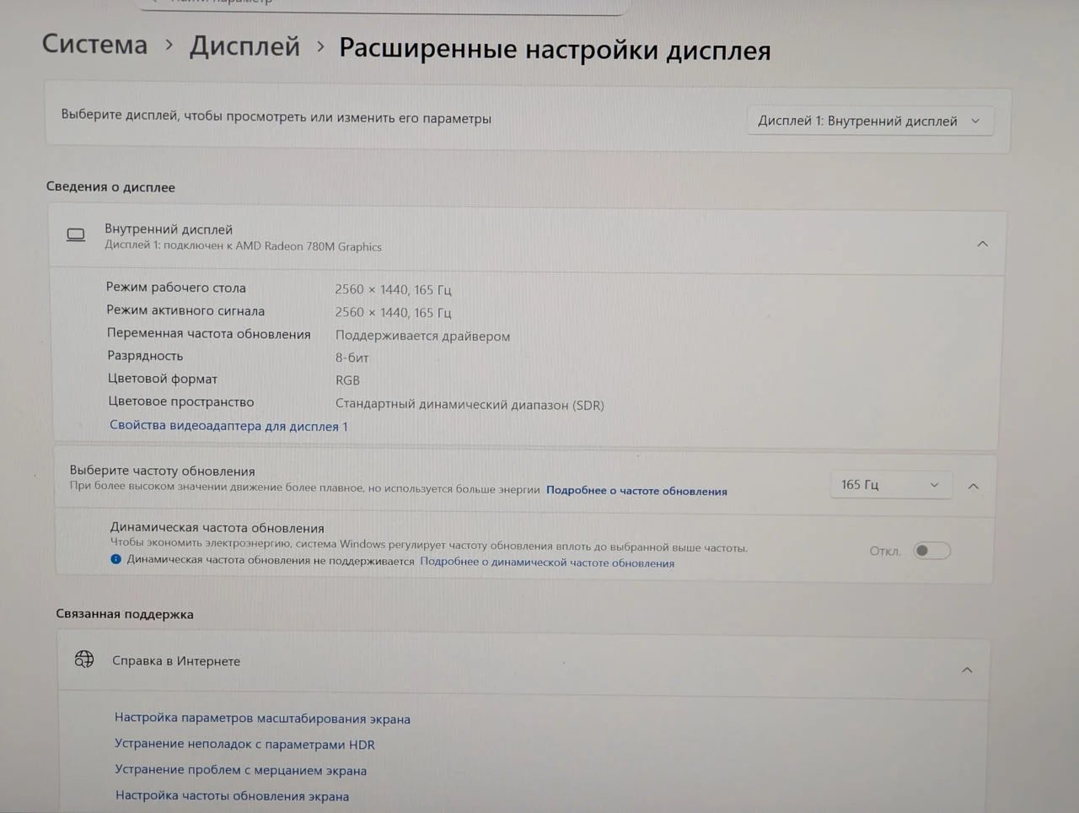This screenshot has height=813, width=1079.
Task: Click Стандартный динамический диапазон (SDR) value
Action: (470, 405)
